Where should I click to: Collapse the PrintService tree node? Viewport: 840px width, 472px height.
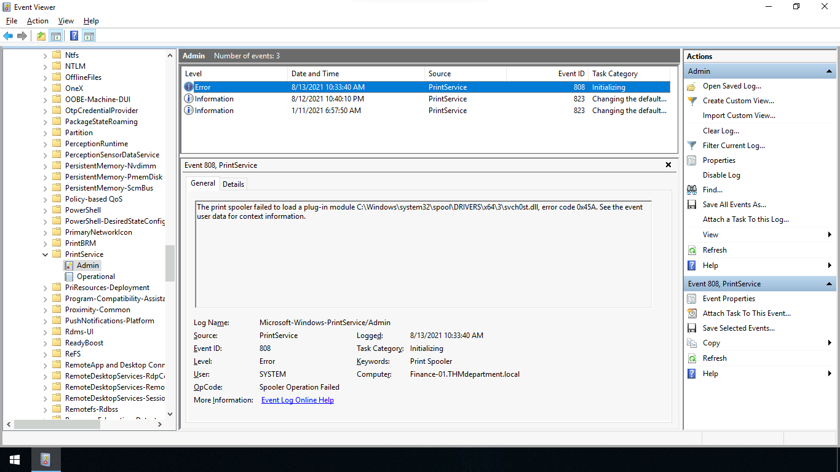(45, 254)
